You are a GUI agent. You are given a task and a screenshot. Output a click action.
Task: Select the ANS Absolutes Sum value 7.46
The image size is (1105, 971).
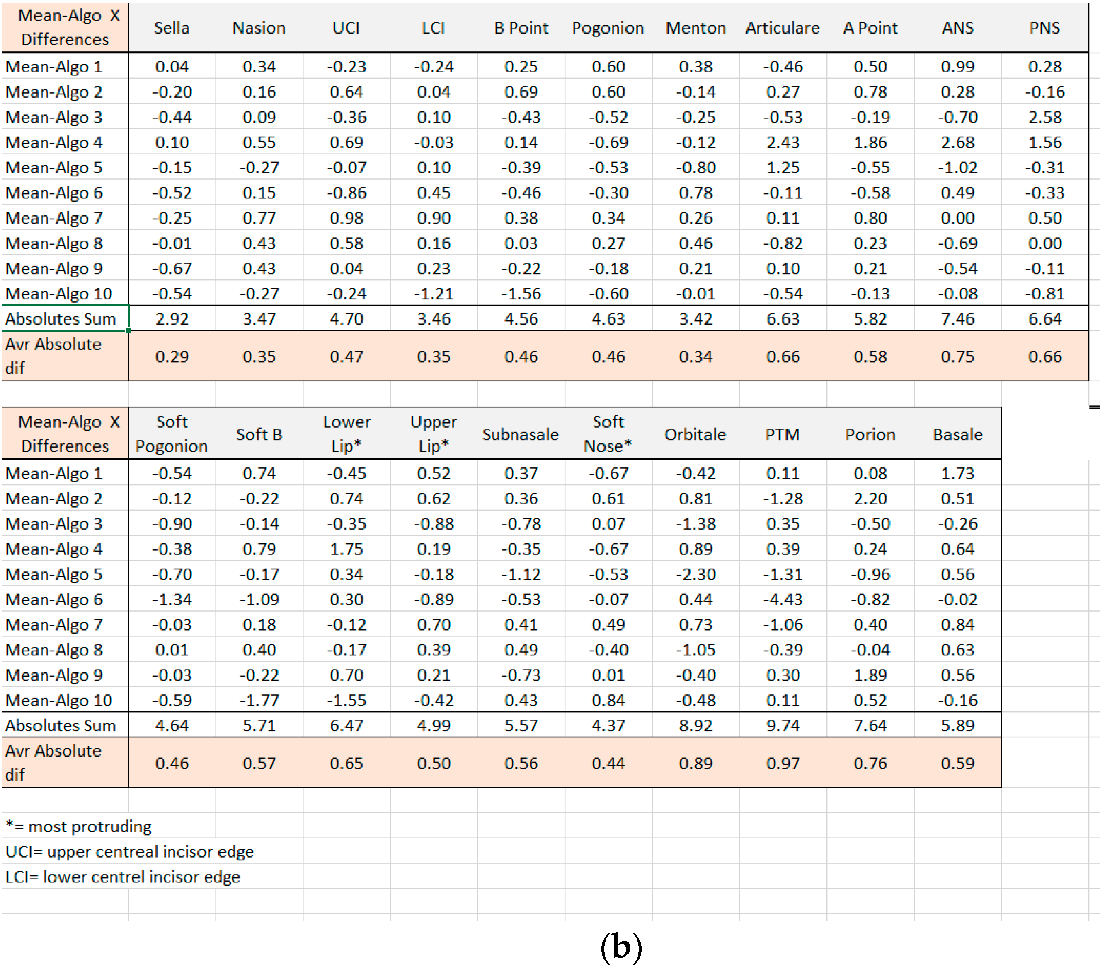tap(957, 318)
